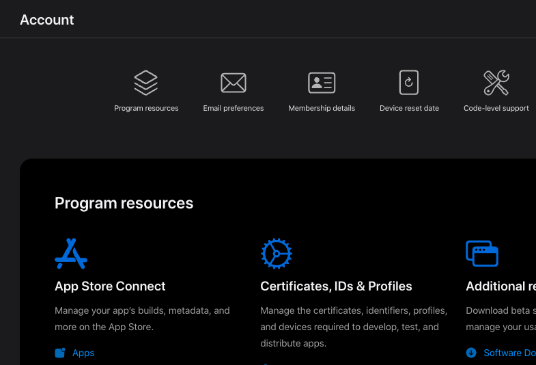Open the Apps link
Image resolution: width=536 pixels, height=365 pixels.
pos(83,353)
